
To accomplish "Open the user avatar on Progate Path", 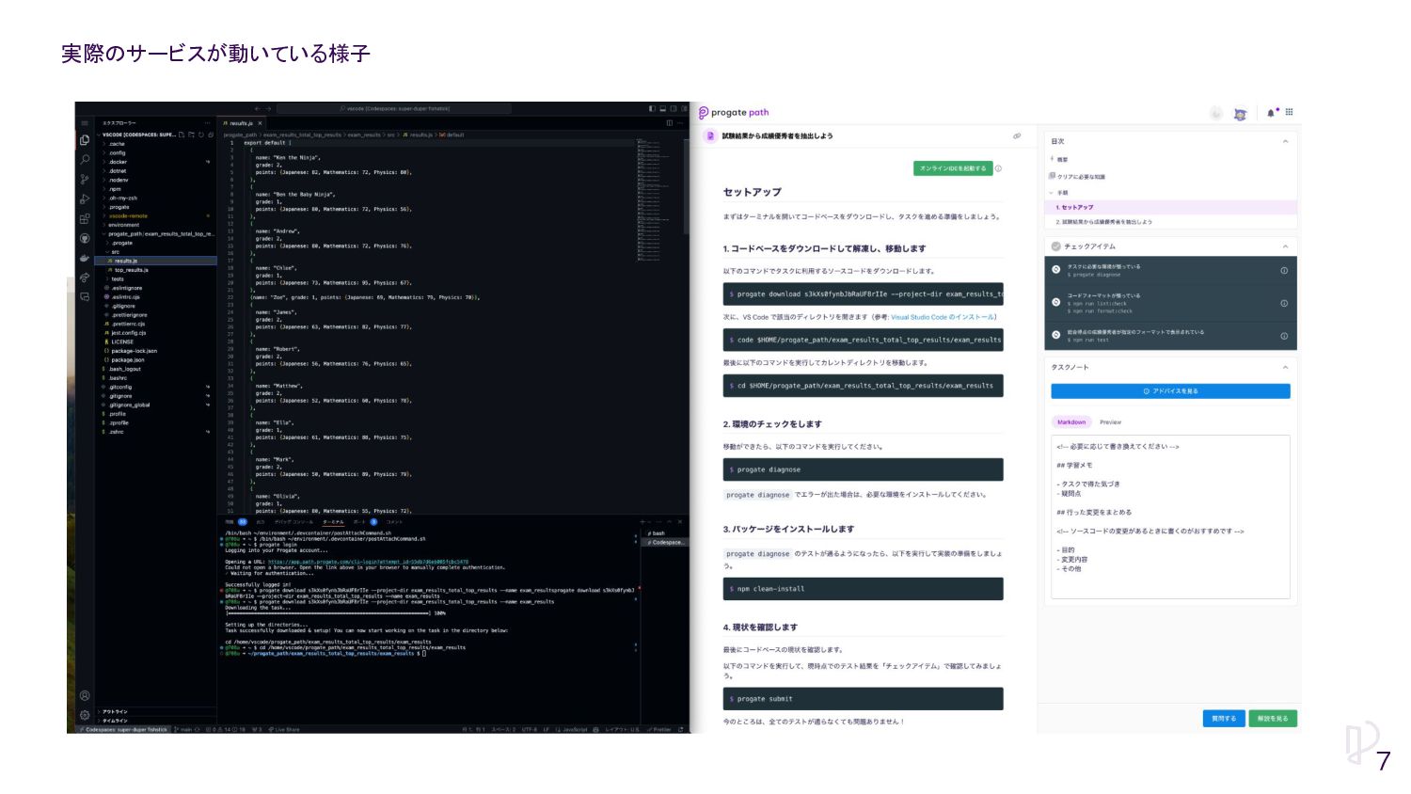I will coord(1241,114).
